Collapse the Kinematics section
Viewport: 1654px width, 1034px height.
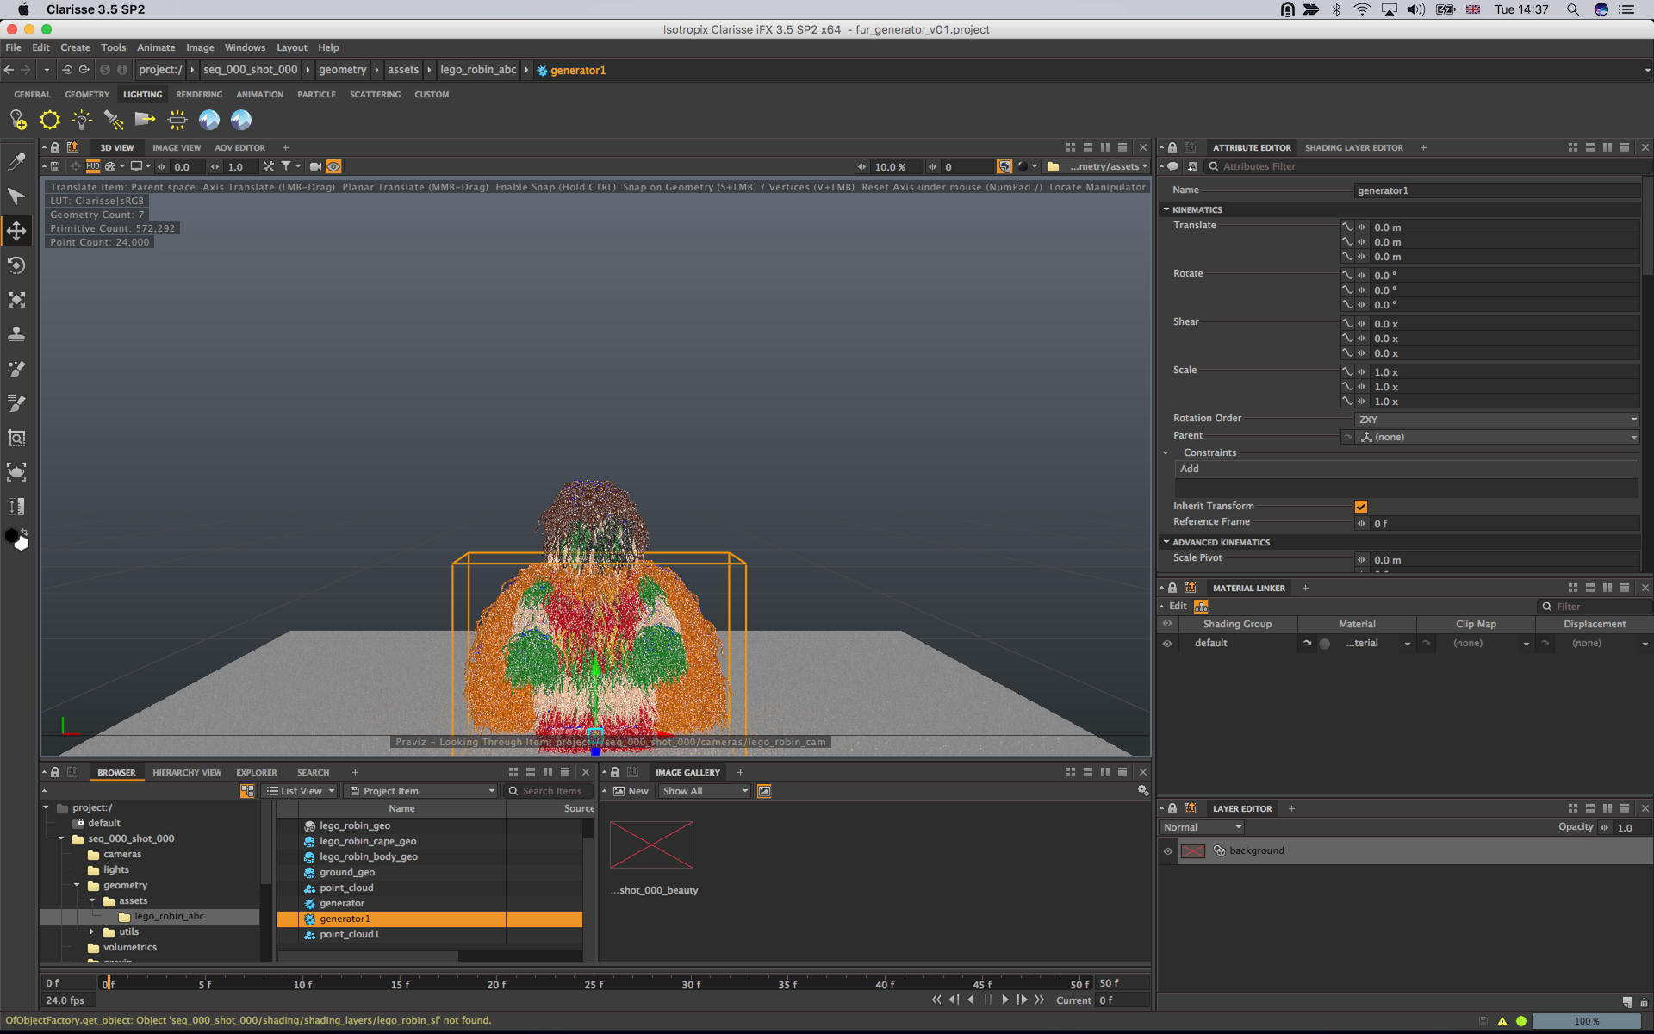point(1166,209)
